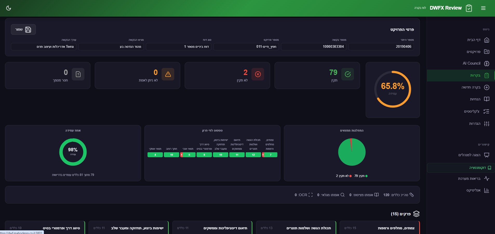This screenshot has width=495, height=234.
Task: Click the 65.8% compliance progress ring
Action: point(392,89)
